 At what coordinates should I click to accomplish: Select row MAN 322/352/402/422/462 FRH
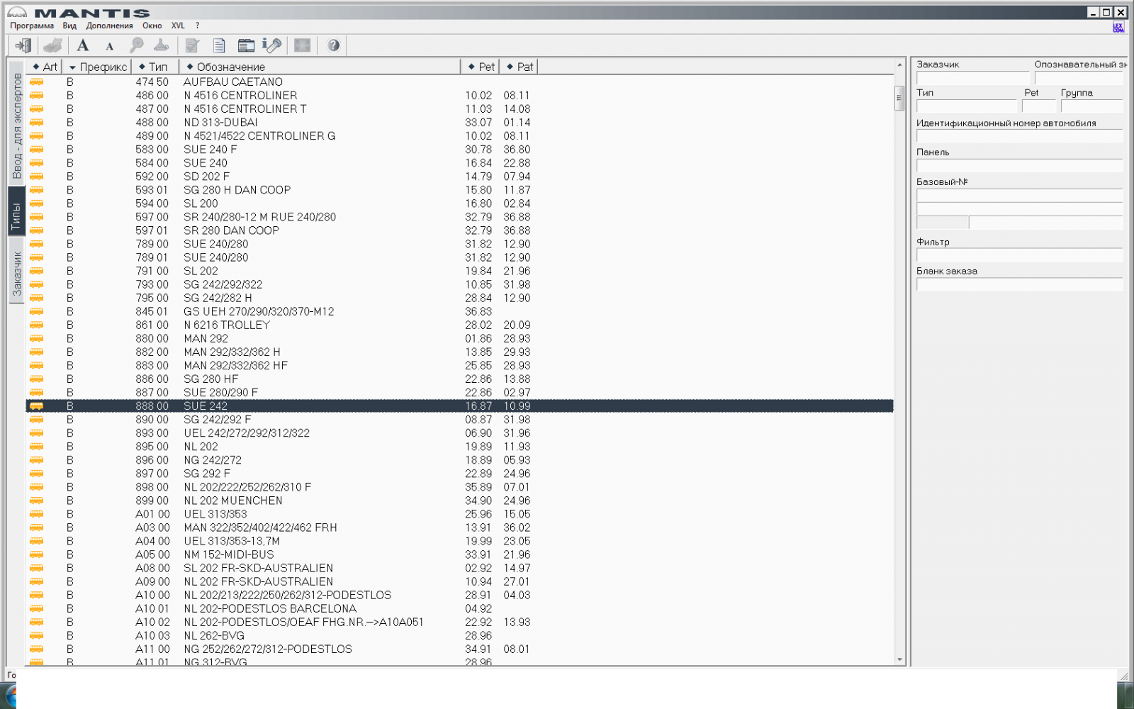tap(459, 527)
